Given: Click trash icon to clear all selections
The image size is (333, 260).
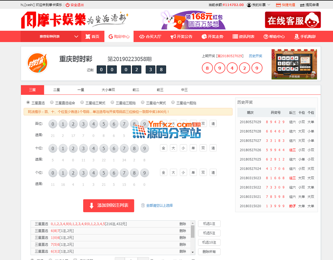Looking at the screenshot, I should (143, 205).
